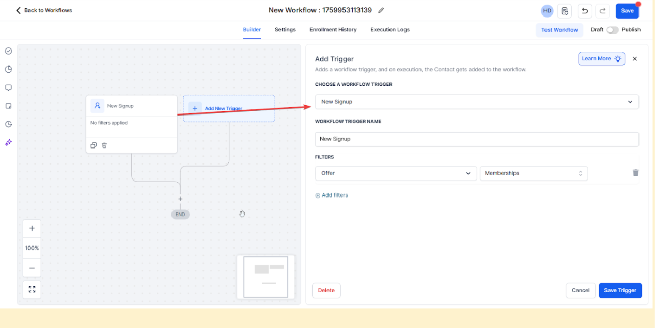655x328 pixels.
Task: Close the Add Trigger panel
Action: 635,59
